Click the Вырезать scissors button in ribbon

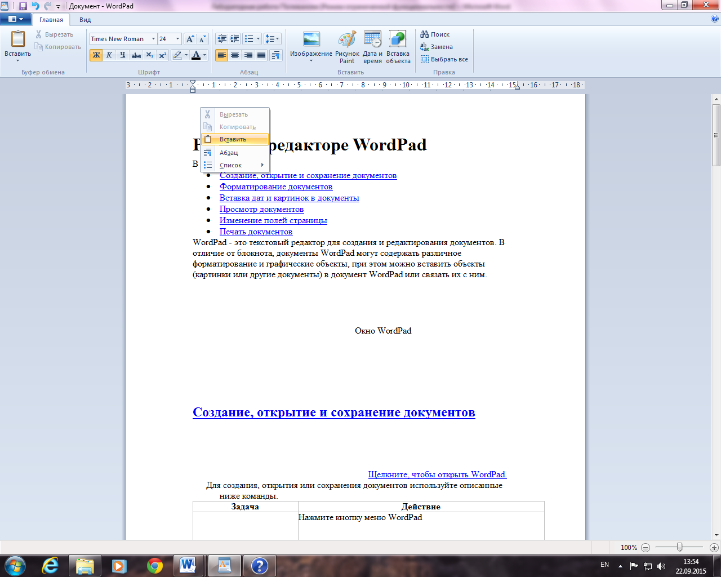tap(54, 34)
